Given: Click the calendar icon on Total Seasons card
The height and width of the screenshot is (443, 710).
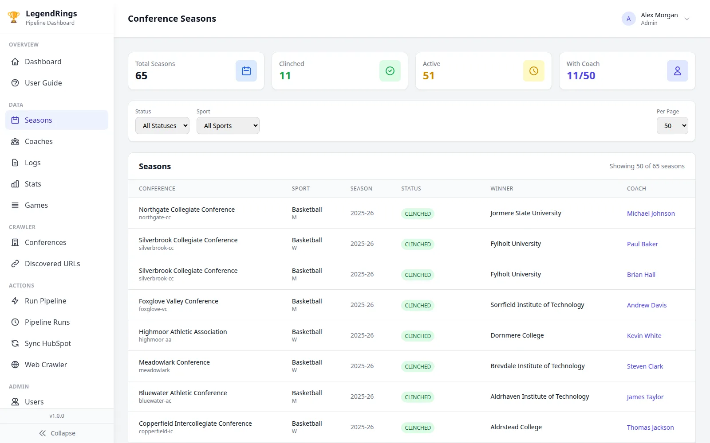Looking at the screenshot, I should pos(246,71).
